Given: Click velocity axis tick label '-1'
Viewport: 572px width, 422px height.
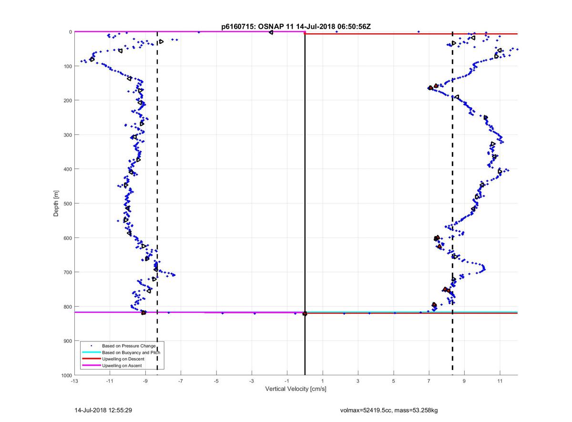Looking at the screenshot, I should 287,381.
